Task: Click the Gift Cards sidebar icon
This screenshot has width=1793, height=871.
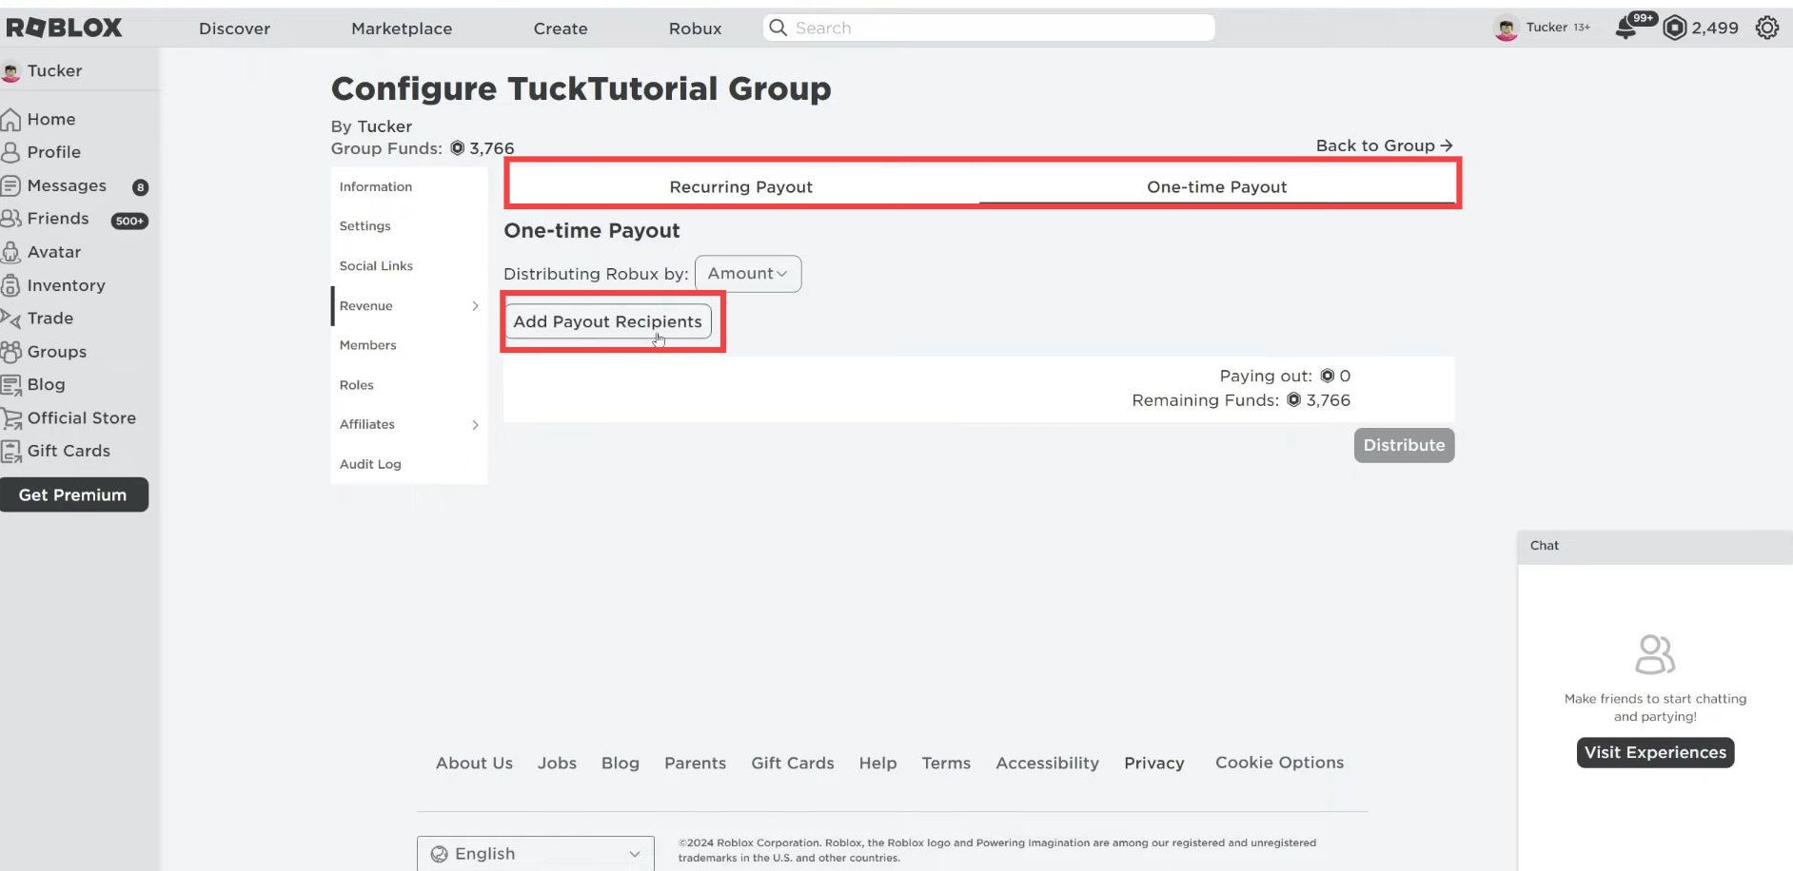Action: coord(10,452)
